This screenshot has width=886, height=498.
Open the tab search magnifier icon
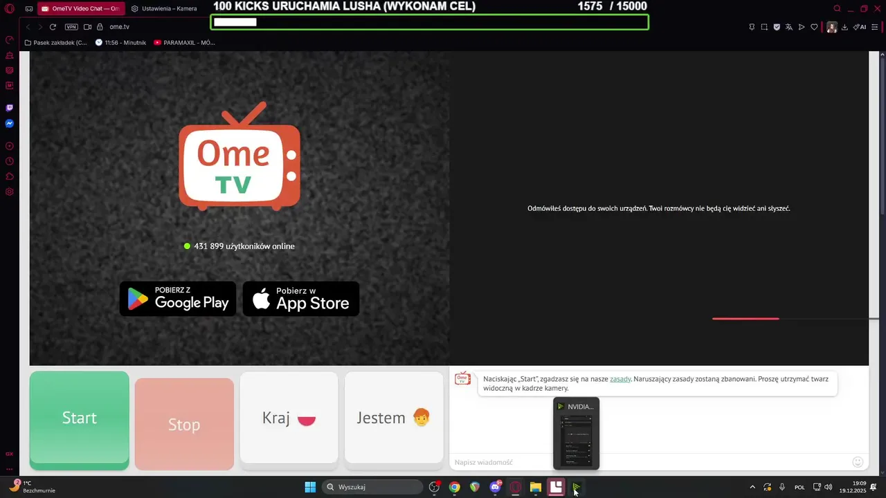click(x=837, y=9)
